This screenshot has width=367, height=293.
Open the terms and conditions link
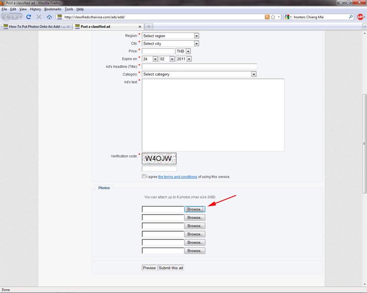(178, 177)
